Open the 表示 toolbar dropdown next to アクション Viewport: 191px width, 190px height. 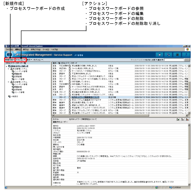click(x=29, y=60)
